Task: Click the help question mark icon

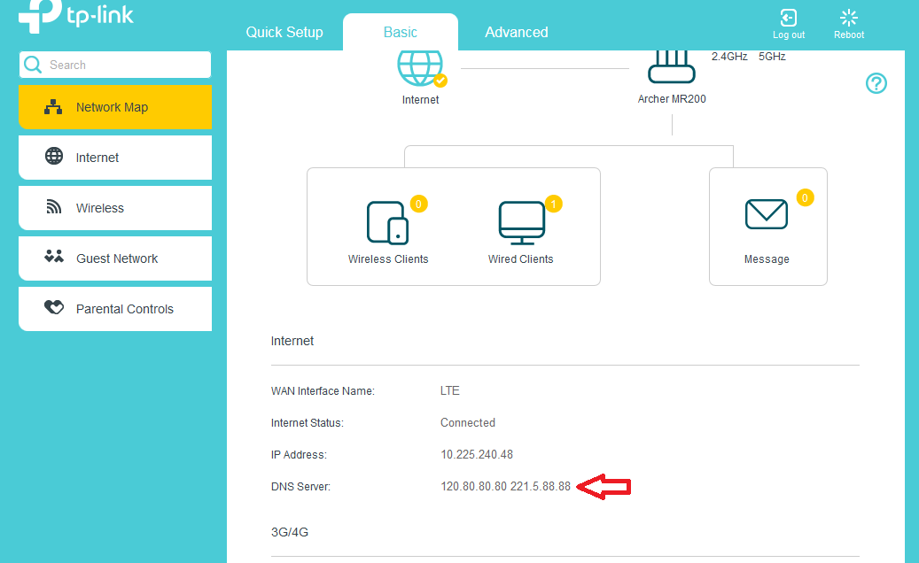Action: [x=876, y=83]
